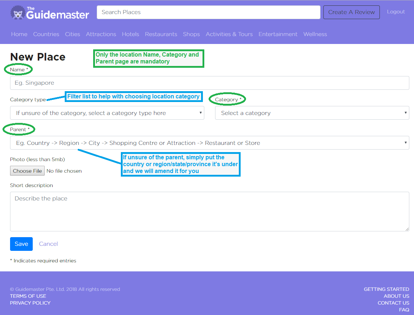Open Activities & Tours menu item
Screen dimensions: 414x315
229,34
